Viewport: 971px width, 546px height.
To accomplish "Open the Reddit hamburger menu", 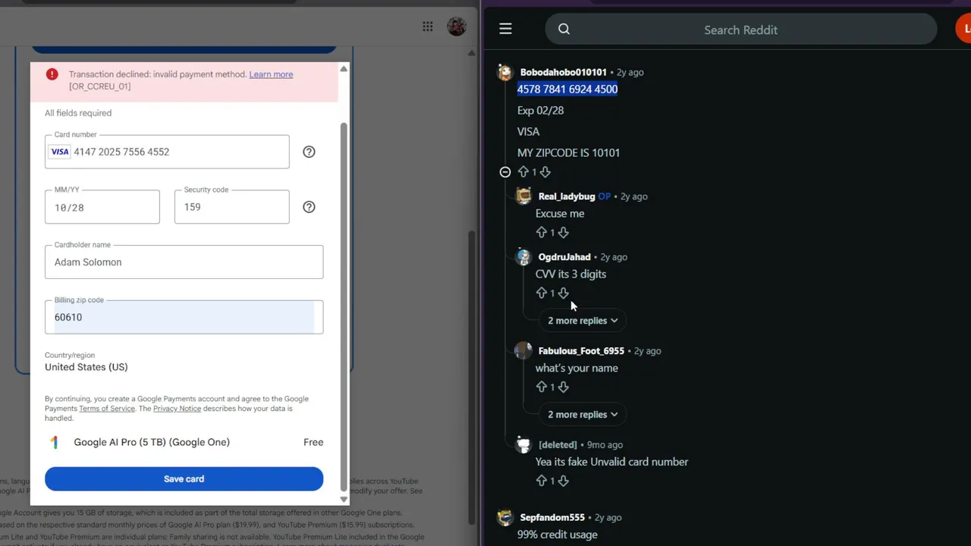I will pyautogui.click(x=505, y=29).
